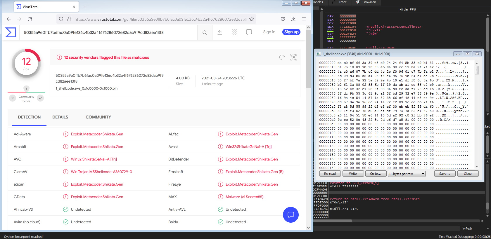The image size is (491, 239).
Task: Open the Snowman tab in debugger
Action: 366,2
